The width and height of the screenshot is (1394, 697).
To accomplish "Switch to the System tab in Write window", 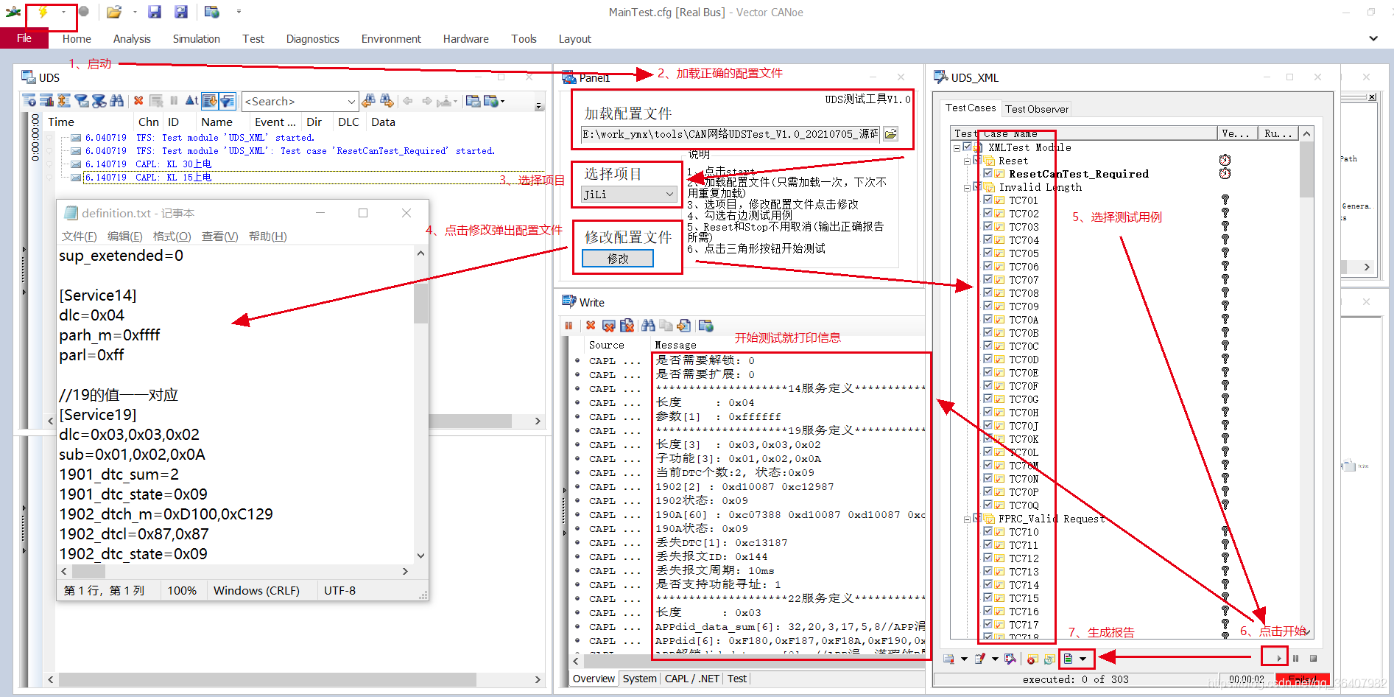I will (x=640, y=679).
